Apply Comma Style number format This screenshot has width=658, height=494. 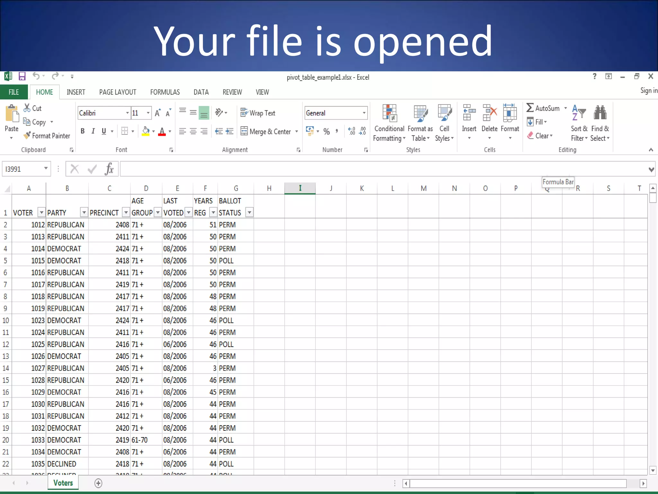337,131
